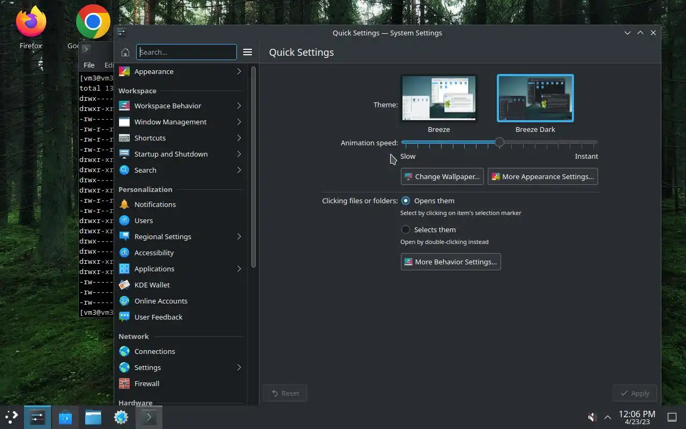This screenshot has width=686, height=429.
Task: Click the Search magnifier icon in sidebar
Action: (124, 170)
